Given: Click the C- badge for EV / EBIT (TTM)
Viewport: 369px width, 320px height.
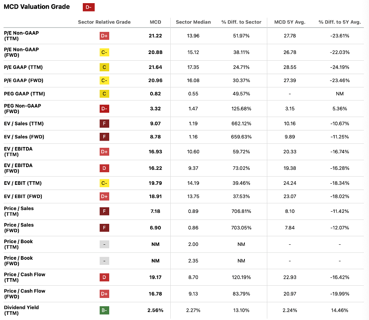Looking at the screenshot, I should (x=104, y=183).
